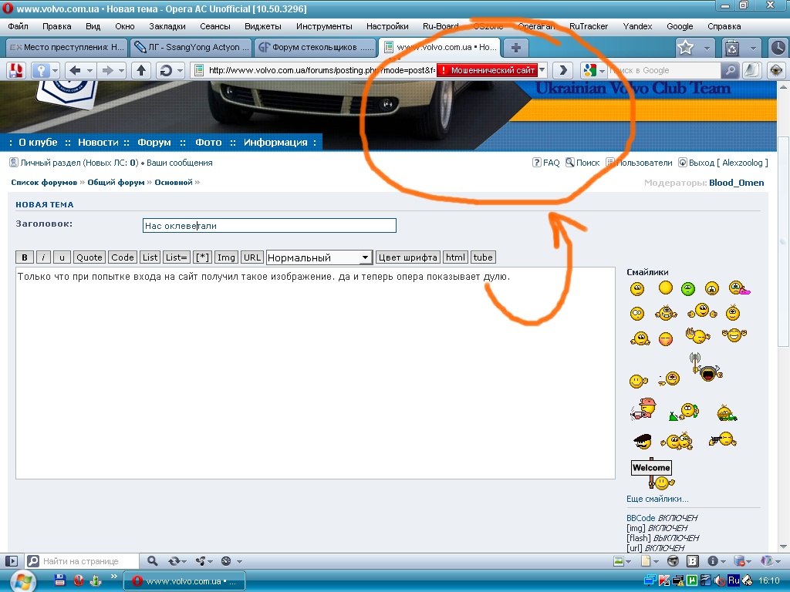Insert the Welcome sign smiley
Screen dimensions: 790x592
(653, 473)
